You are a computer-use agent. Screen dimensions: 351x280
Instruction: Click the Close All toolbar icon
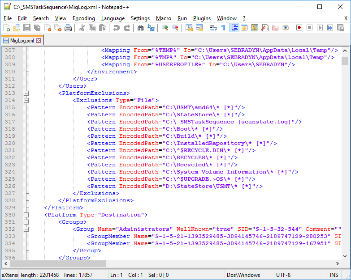click(58, 28)
